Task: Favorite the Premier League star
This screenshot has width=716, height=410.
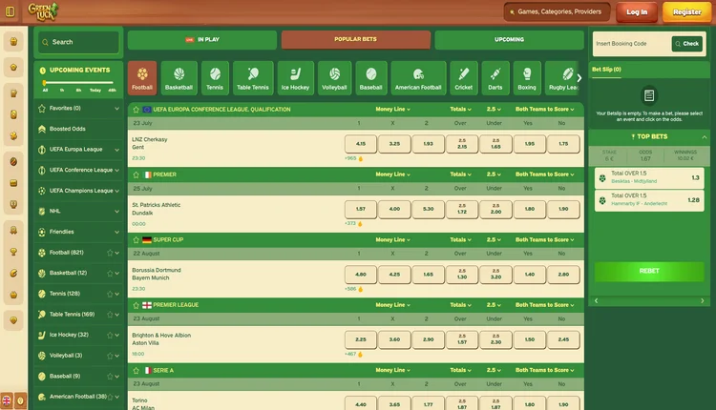Action: pos(137,305)
